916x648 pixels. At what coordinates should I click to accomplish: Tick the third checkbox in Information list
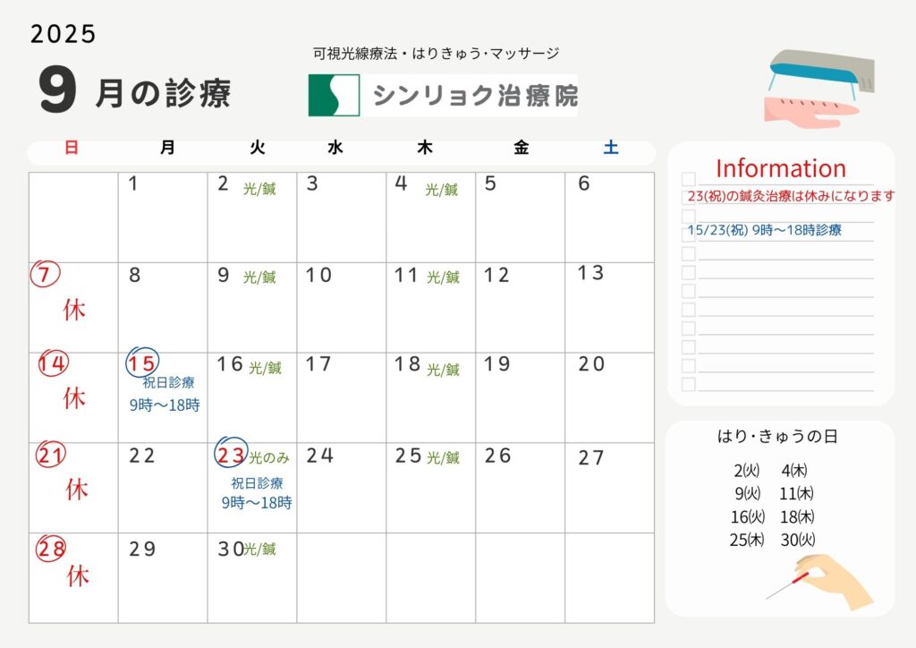(x=688, y=217)
